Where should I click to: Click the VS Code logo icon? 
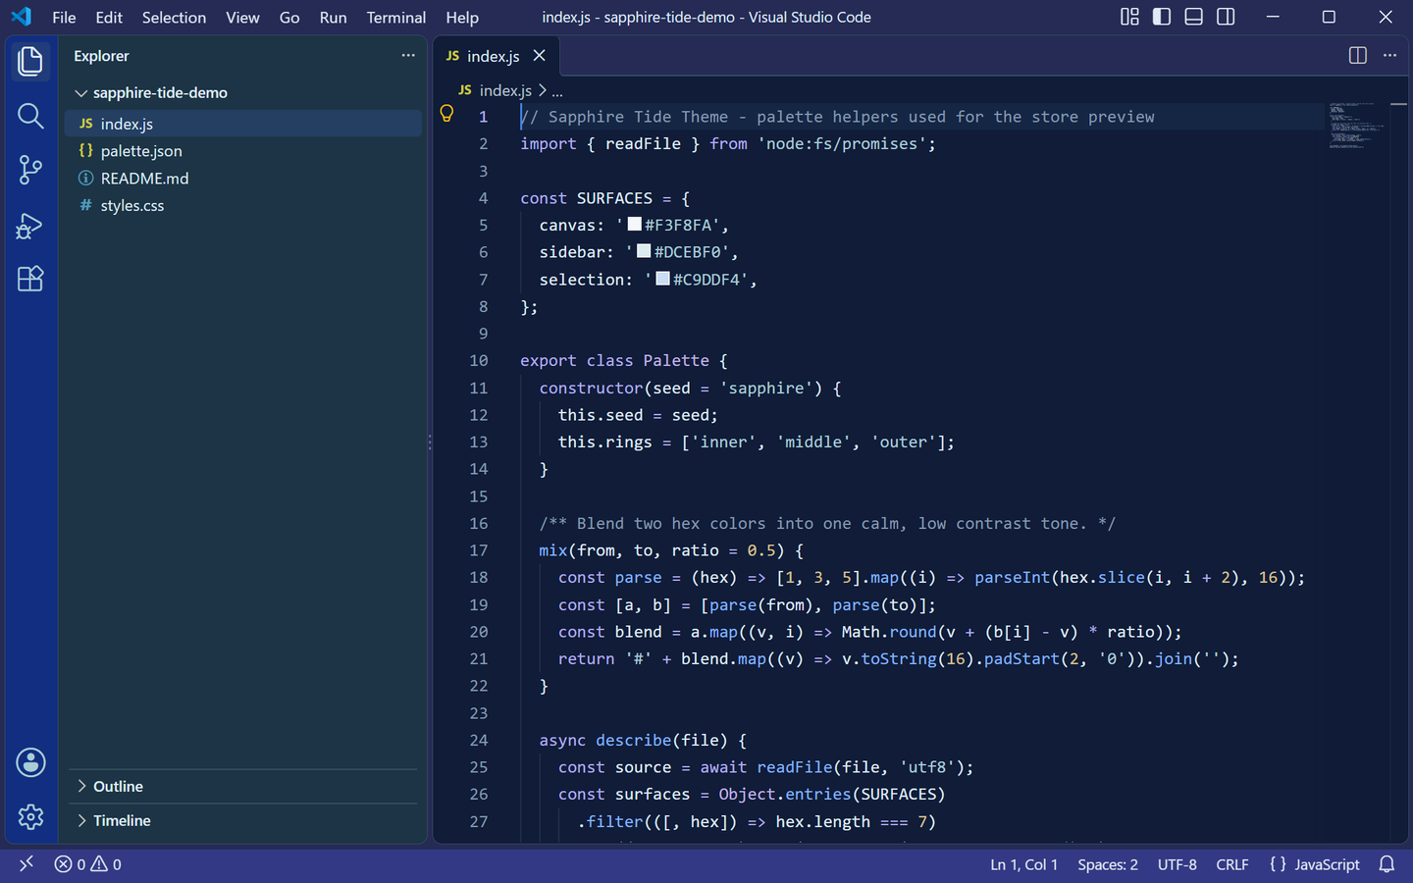coord(21,17)
